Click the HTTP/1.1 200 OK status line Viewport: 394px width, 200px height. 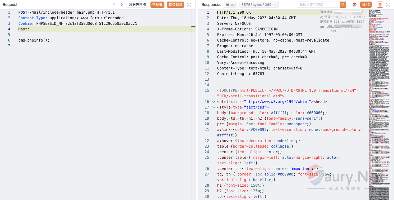(234, 12)
